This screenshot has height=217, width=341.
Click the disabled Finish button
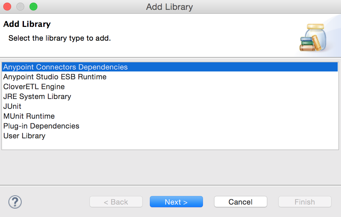click(x=305, y=202)
